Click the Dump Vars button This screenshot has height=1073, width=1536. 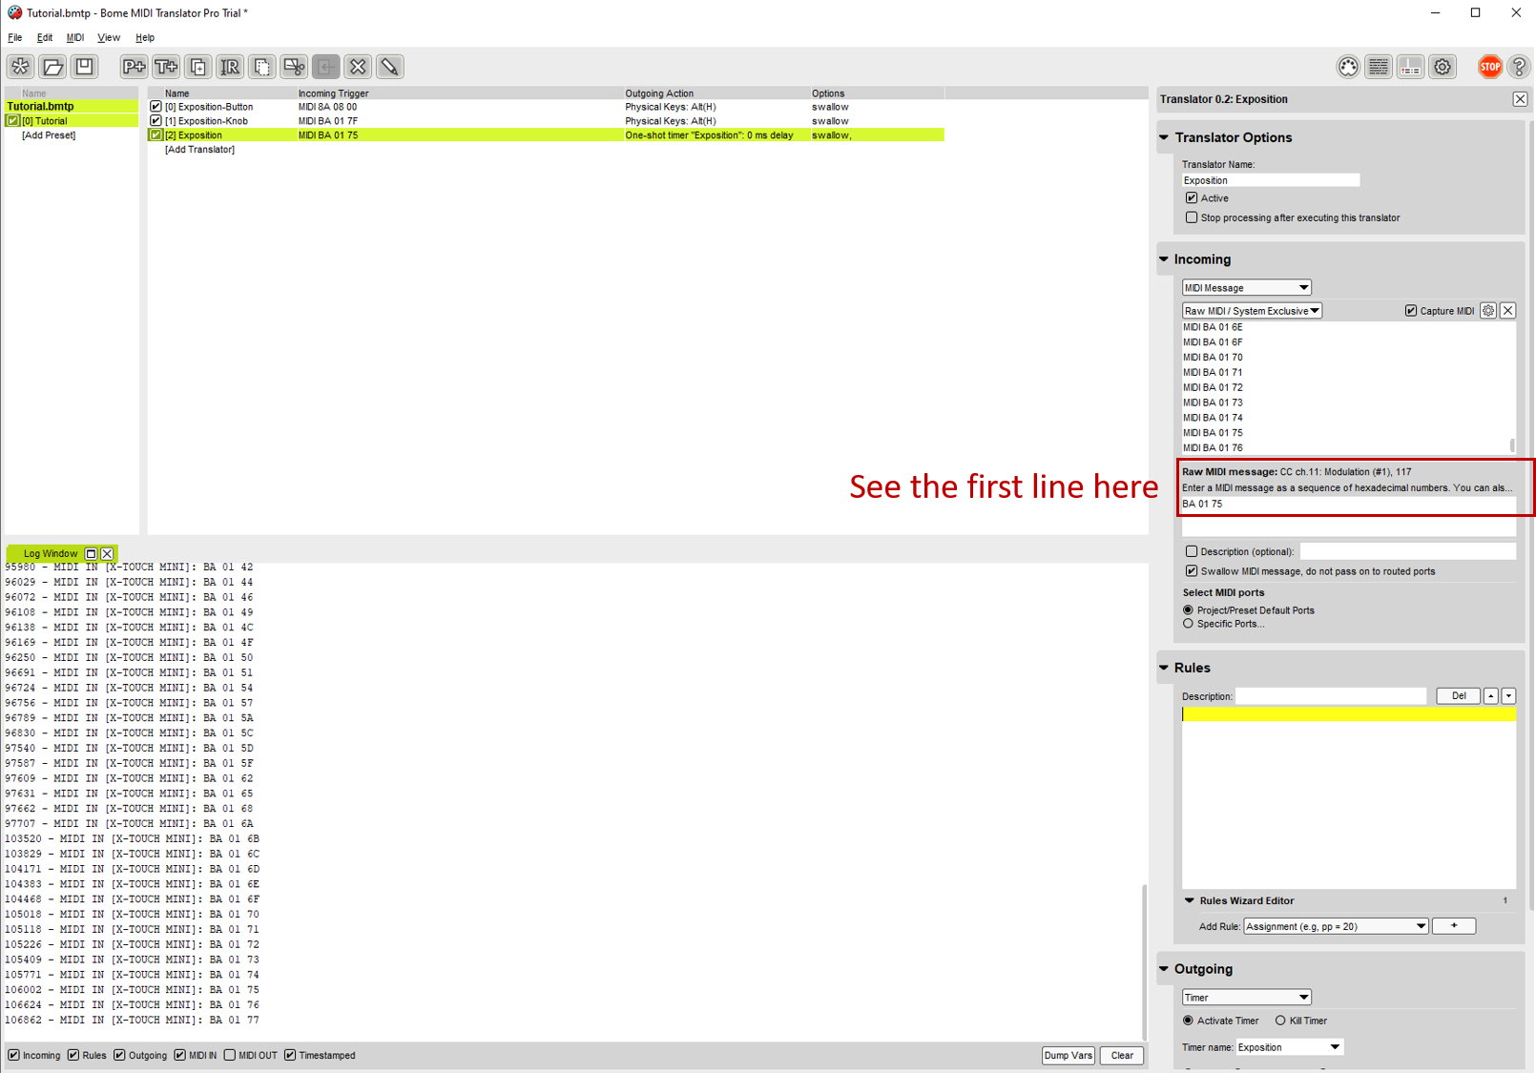[x=1068, y=1055]
